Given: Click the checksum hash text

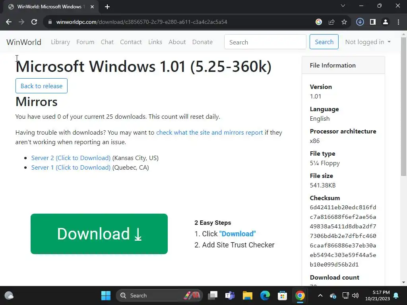Looking at the screenshot, I should (343, 236).
